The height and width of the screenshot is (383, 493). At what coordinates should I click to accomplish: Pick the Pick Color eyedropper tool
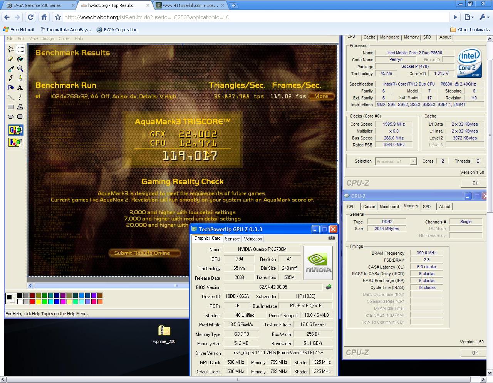11,69
